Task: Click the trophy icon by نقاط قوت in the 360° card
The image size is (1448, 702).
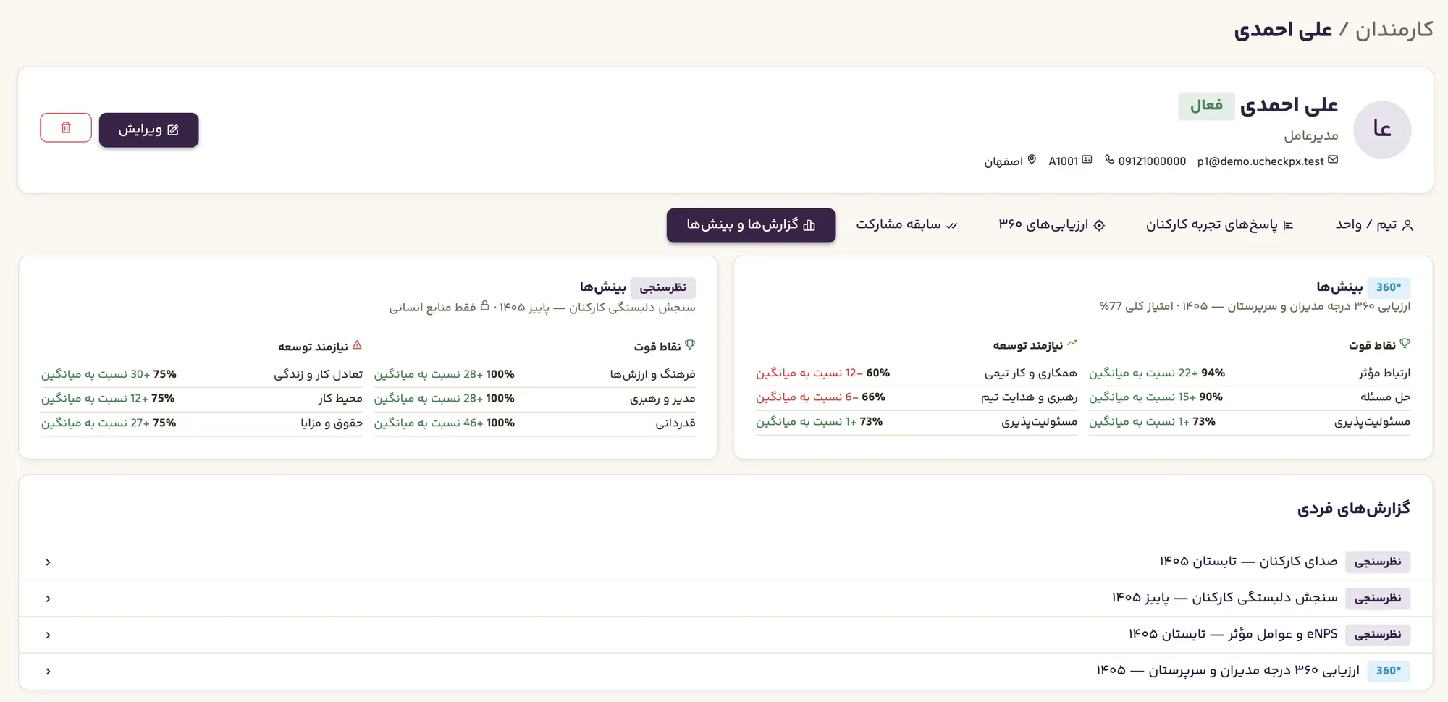Action: click(1405, 344)
